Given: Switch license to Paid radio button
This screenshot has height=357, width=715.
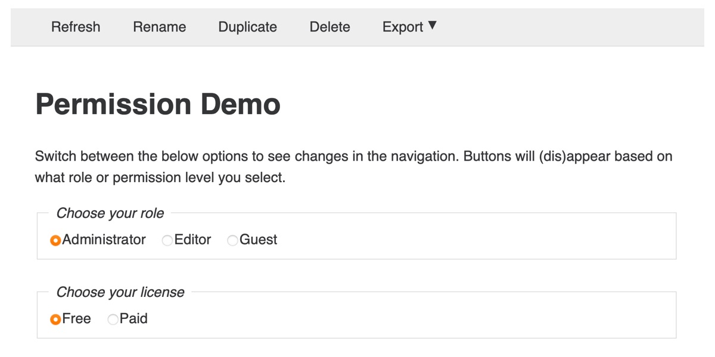Looking at the screenshot, I should [113, 320].
